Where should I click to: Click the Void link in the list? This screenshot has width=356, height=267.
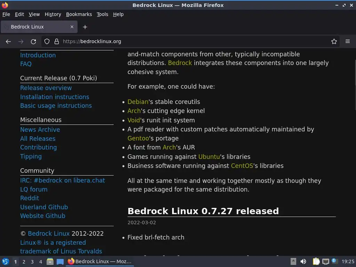(134, 120)
